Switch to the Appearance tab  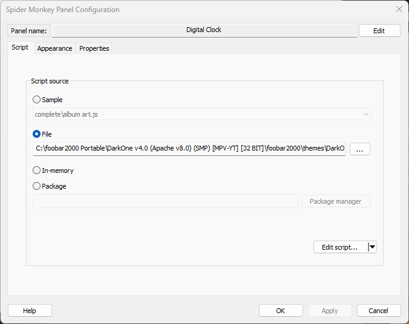(x=55, y=48)
